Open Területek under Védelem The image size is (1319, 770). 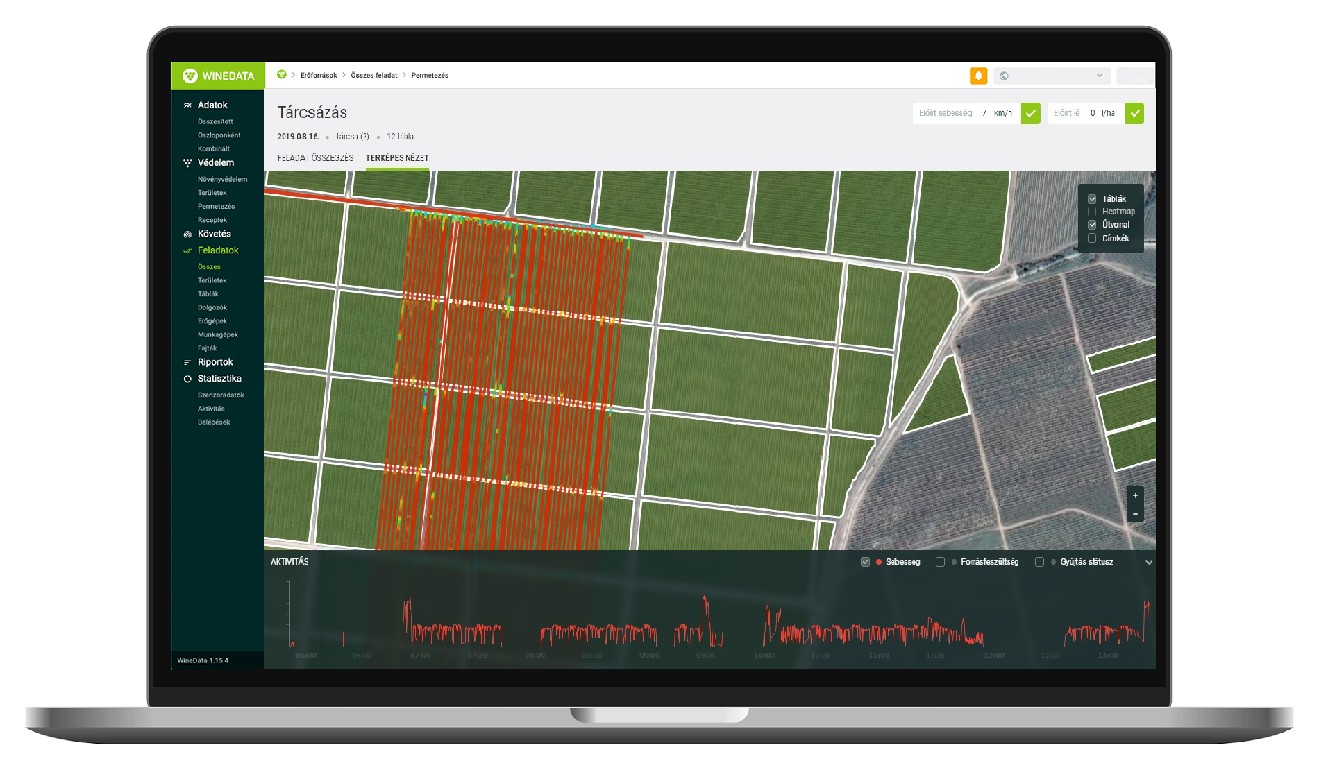212,193
